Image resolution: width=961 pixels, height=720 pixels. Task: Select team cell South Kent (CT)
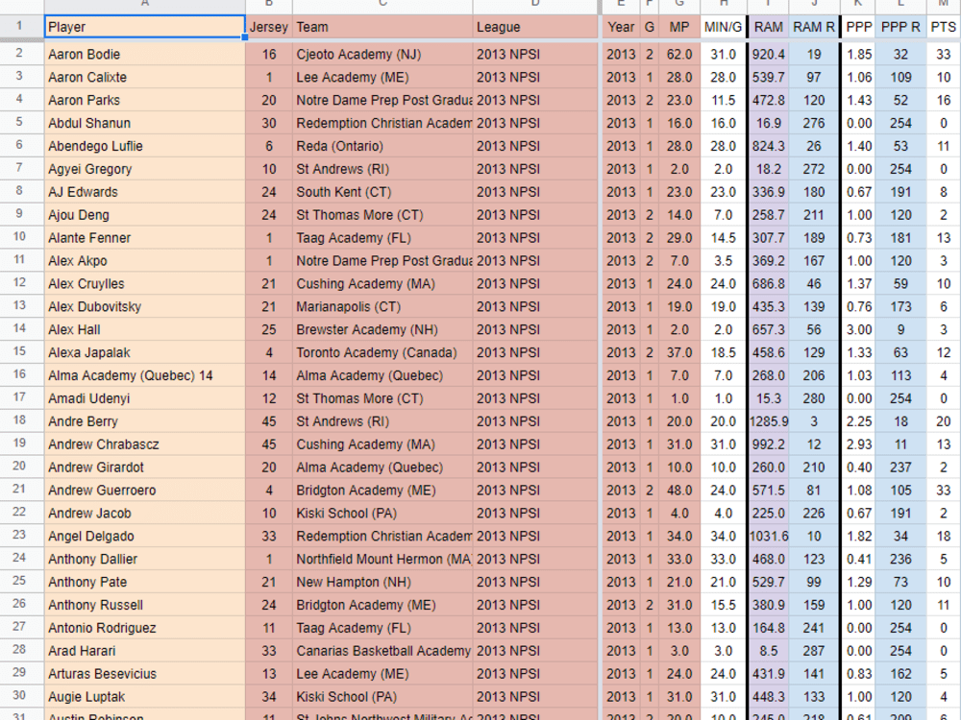tap(382, 192)
